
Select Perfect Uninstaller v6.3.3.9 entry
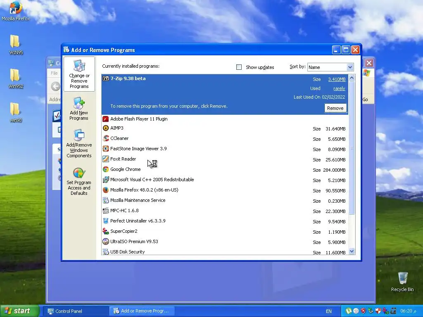225,221
